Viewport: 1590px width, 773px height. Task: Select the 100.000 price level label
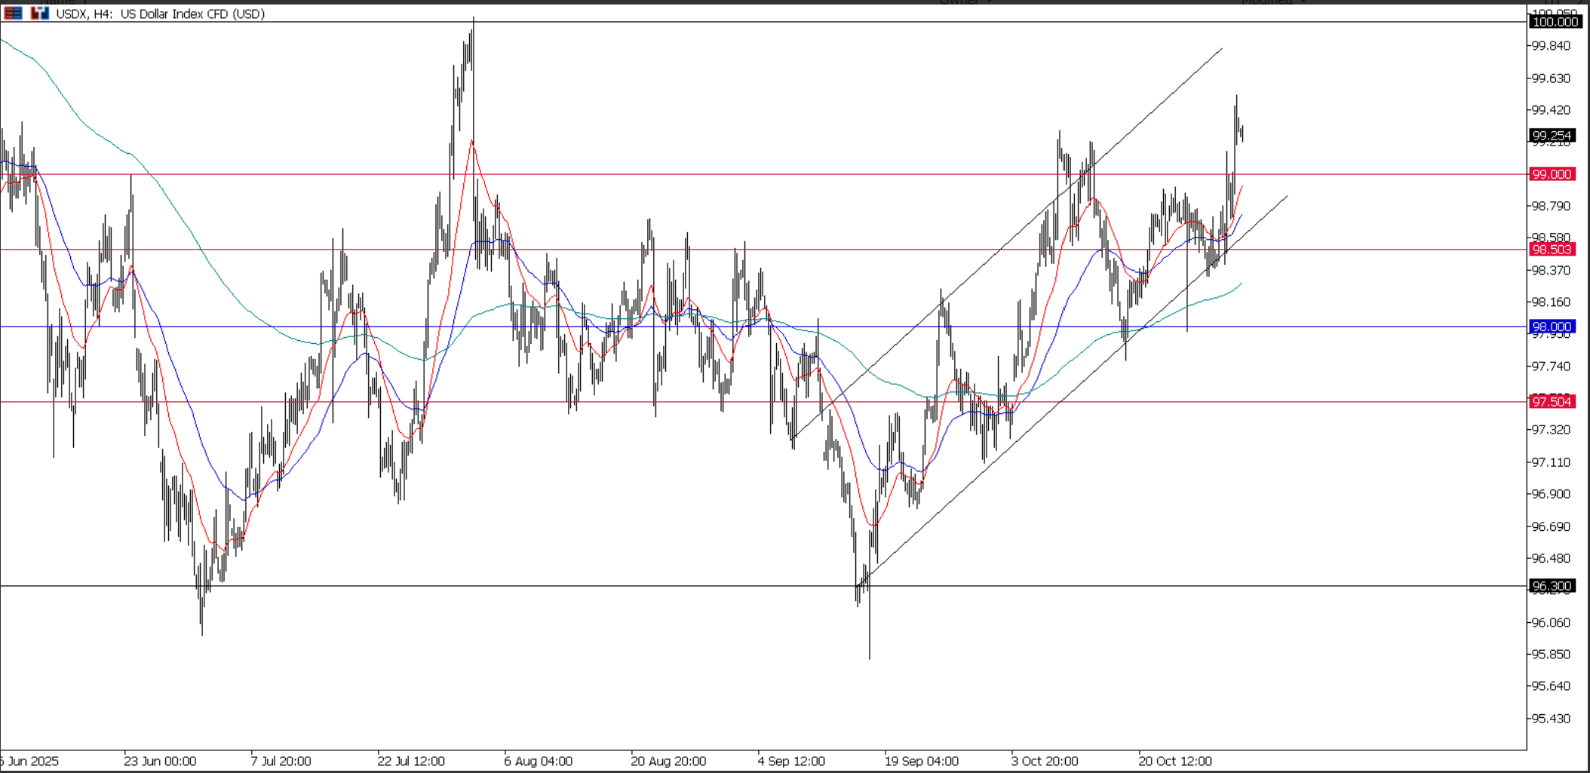tap(1555, 22)
